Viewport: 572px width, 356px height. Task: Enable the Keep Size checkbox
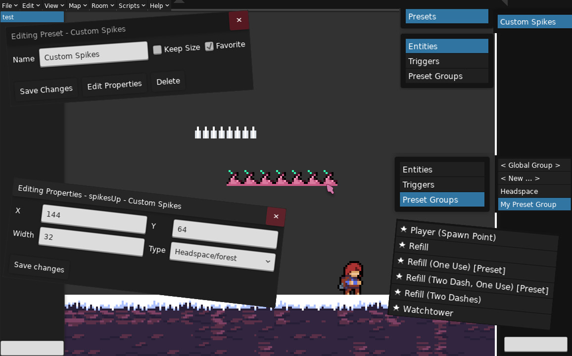pyautogui.click(x=157, y=49)
